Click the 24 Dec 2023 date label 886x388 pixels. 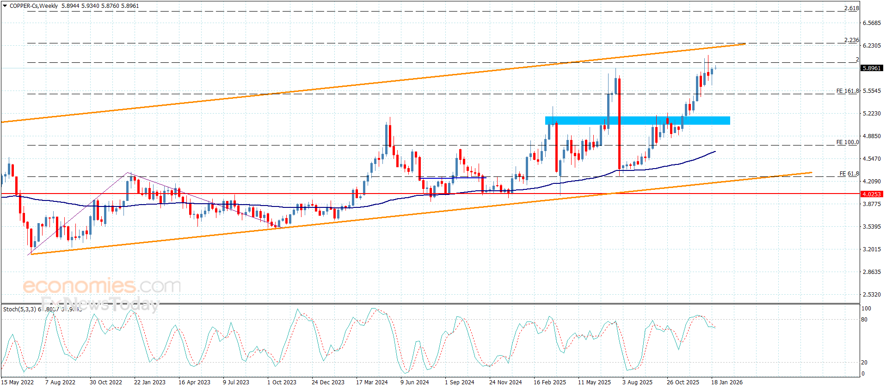(x=328, y=382)
